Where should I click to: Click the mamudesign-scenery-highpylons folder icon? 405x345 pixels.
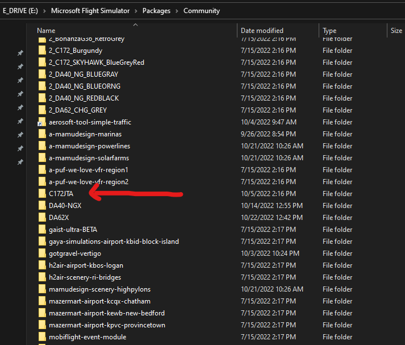42,289
